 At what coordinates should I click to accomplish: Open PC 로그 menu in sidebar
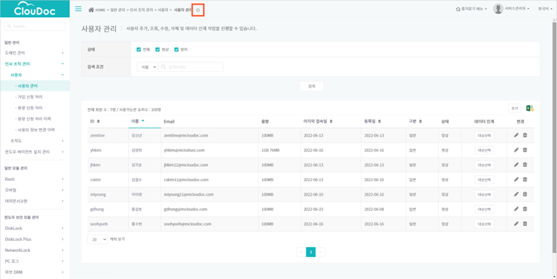click(x=34, y=261)
